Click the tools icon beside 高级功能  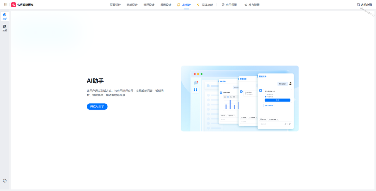click(198, 5)
